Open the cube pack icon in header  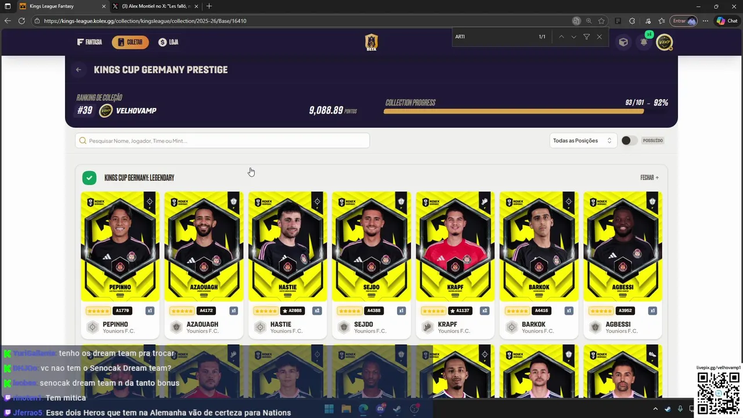(623, 42)
